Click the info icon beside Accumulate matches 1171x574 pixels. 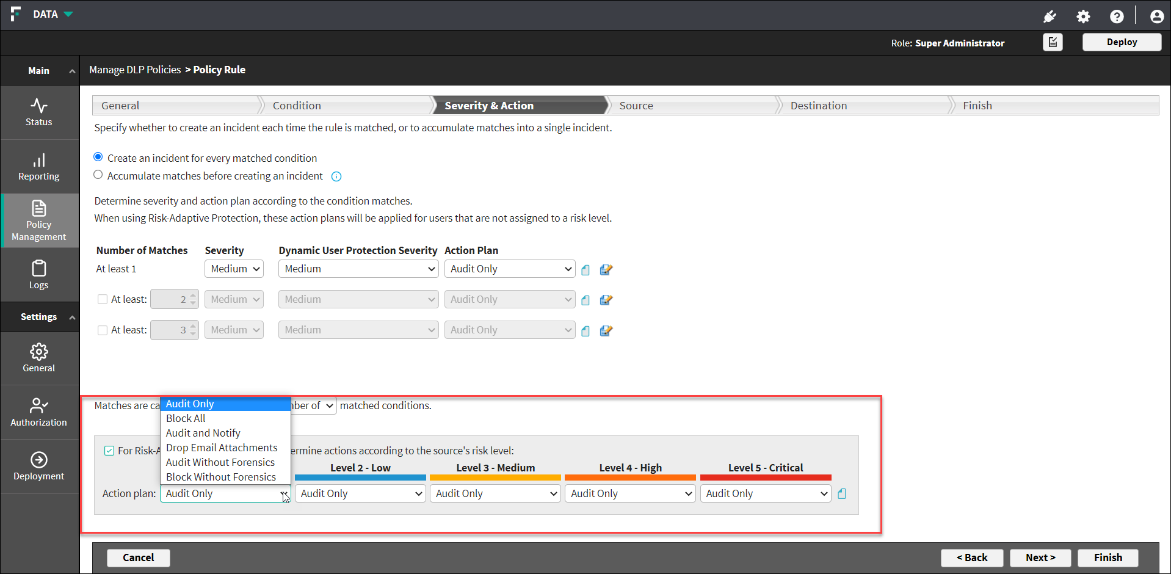(336, 176)
